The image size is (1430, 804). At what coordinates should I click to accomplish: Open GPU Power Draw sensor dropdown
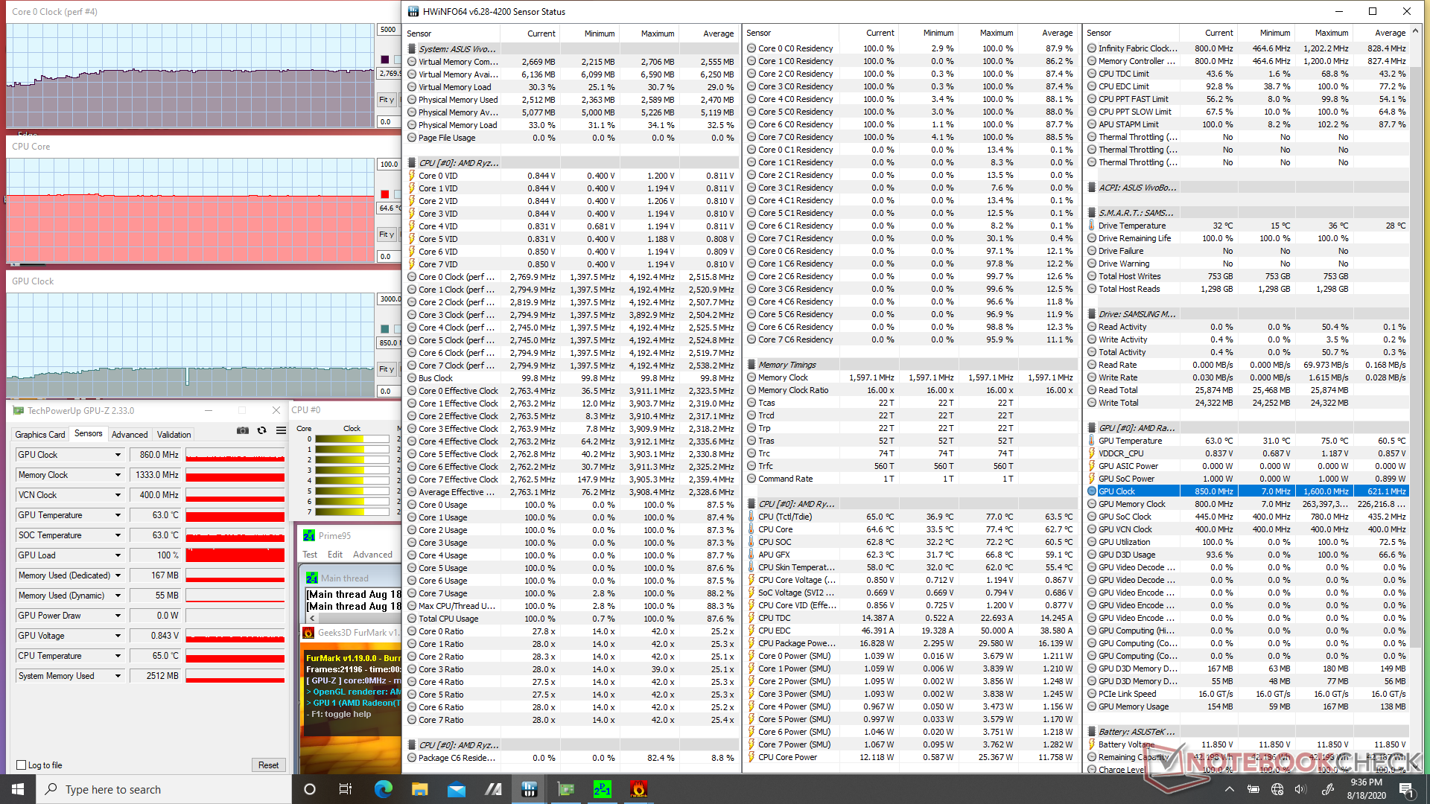[x=118, y=616]
